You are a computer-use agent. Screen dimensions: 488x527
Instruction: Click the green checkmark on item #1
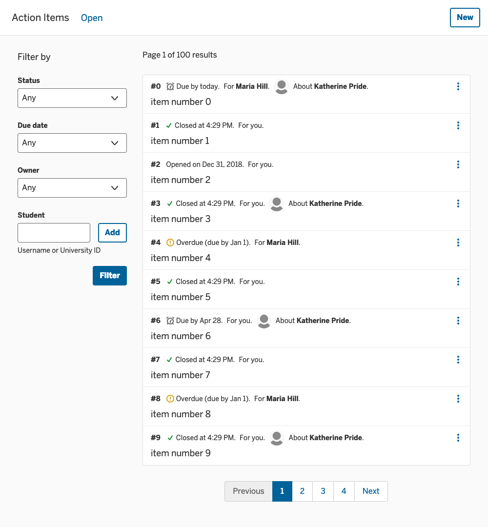point(169,125)
